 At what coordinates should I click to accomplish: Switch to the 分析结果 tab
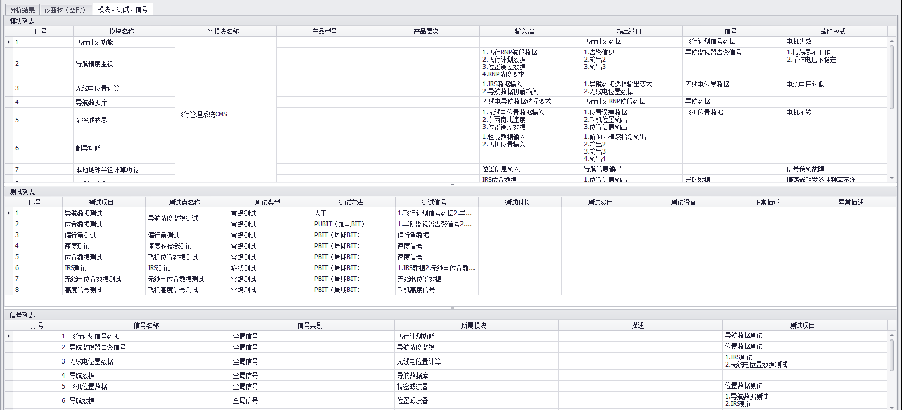click(22, 10)
